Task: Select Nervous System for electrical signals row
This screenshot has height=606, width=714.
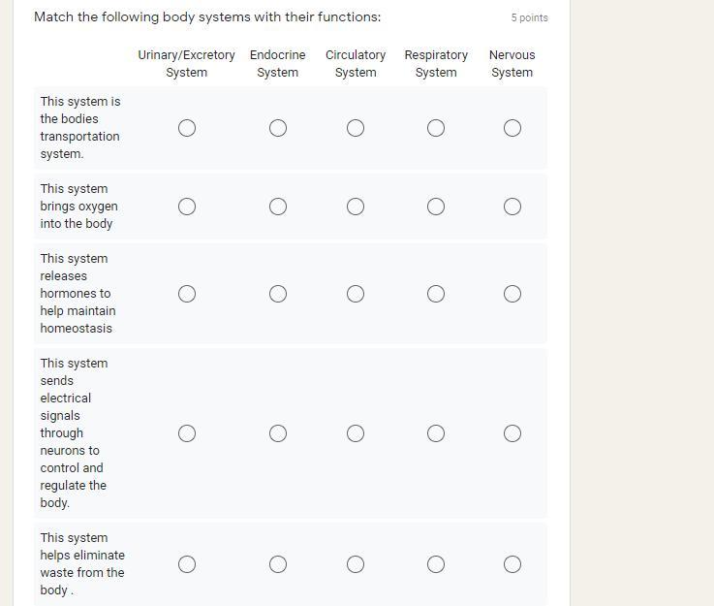Action: (512, 433)
